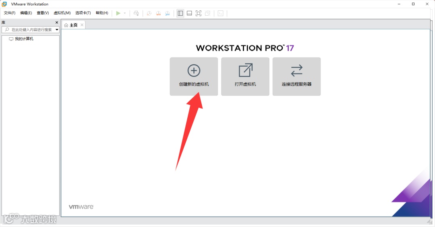Open the 文件(F) menu
The width and height of the screenshot is (435, 227).
coord(9,13)
